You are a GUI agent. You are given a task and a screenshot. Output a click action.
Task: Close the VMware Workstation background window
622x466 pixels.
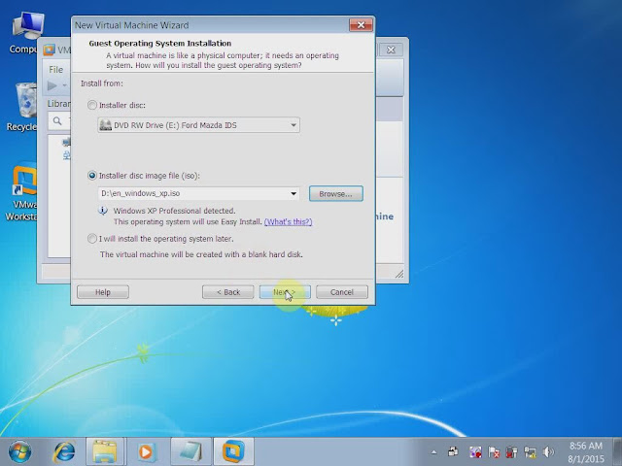click(391, 50)
